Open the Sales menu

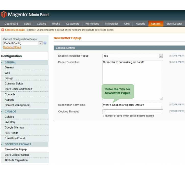27,24
